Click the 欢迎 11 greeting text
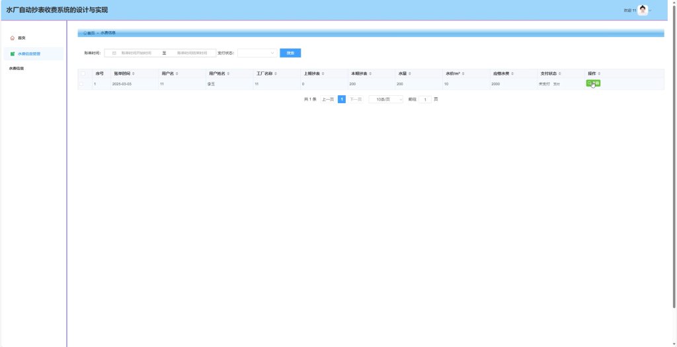This screenshot has width=677, height=347. 630,11
